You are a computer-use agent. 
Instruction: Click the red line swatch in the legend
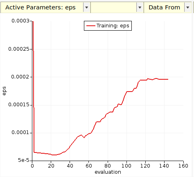point(91,26)
